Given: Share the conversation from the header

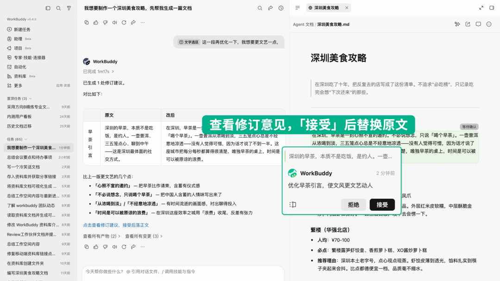Looking at the screenshot, I should [270, 8].
